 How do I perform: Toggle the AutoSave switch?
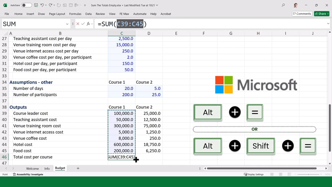(x=26, y=5)
